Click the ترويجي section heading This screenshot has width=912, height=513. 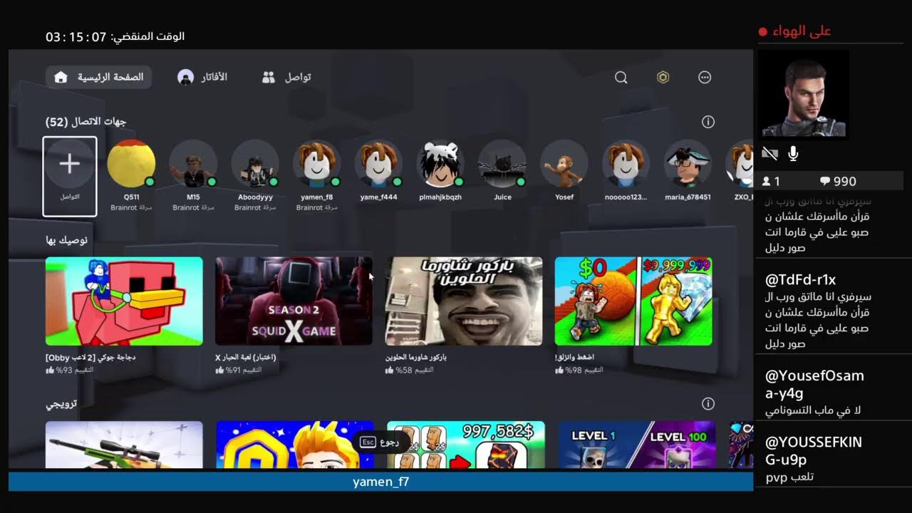tap(61, 404)
